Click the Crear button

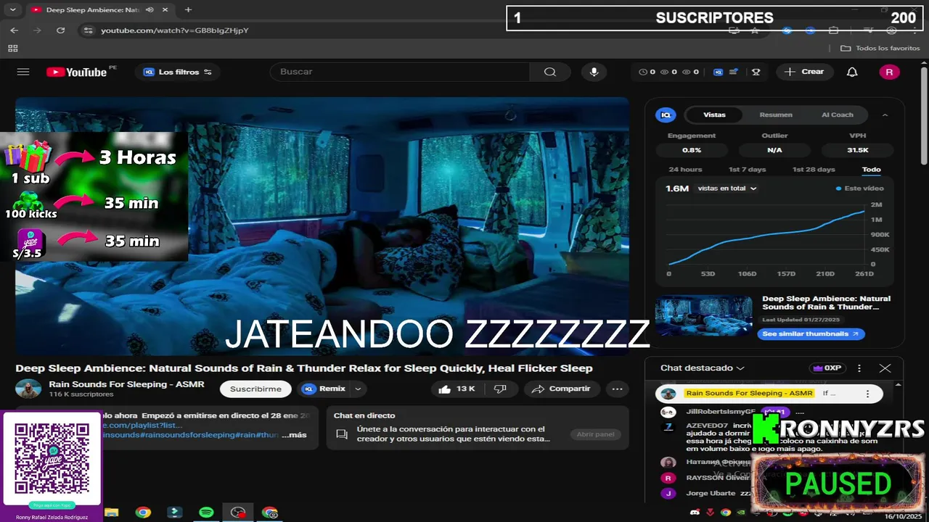[x=804, y=72]
